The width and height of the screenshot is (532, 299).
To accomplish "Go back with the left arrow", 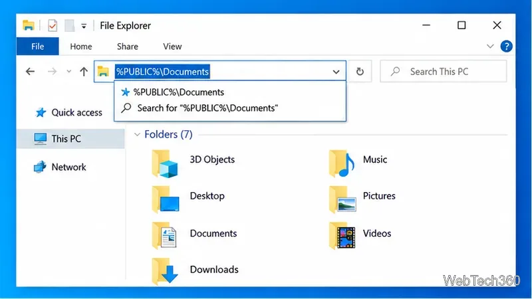I will point(30,72).
